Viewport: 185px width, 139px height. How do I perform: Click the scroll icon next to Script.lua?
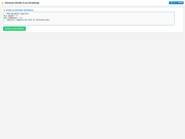[4, 10]
